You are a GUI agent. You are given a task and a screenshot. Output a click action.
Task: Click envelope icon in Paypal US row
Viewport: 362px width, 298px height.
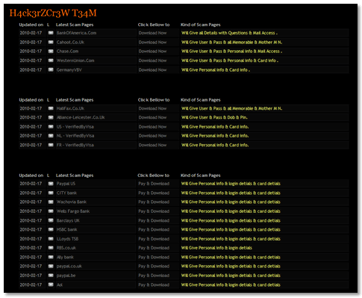(x=51, y=184)
